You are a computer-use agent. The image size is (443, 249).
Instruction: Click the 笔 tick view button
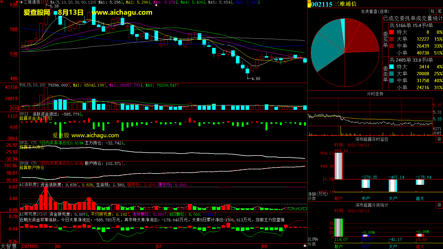click(x=439, y=11)
